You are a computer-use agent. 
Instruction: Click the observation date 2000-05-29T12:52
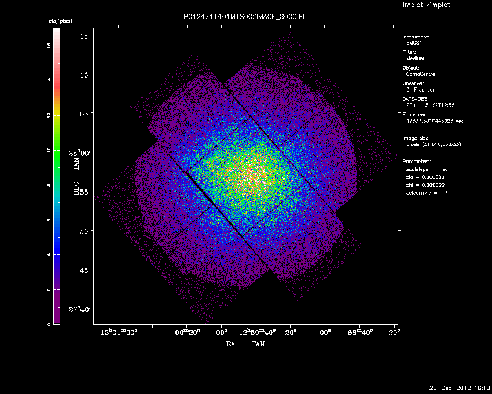430,105
